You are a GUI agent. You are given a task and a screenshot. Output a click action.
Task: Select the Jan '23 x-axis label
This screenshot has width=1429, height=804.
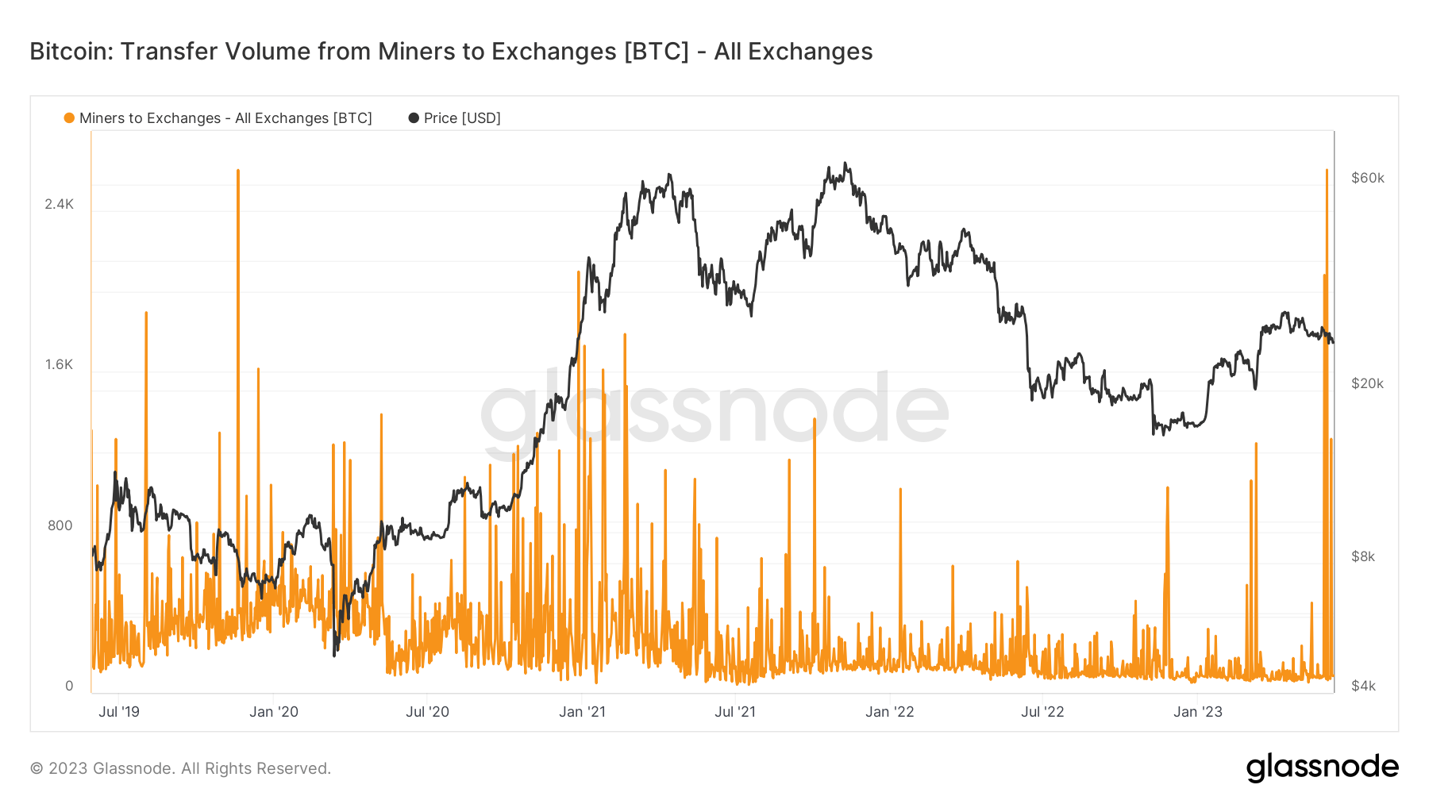pos(1198,712)
